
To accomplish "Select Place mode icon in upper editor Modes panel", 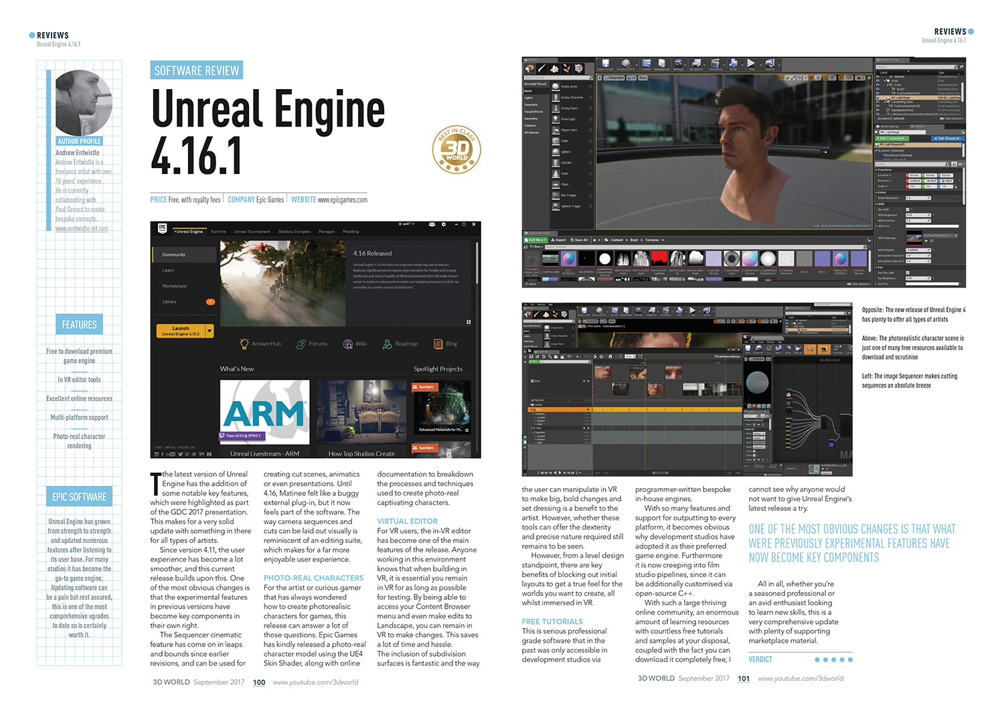I will click(529, 69).
